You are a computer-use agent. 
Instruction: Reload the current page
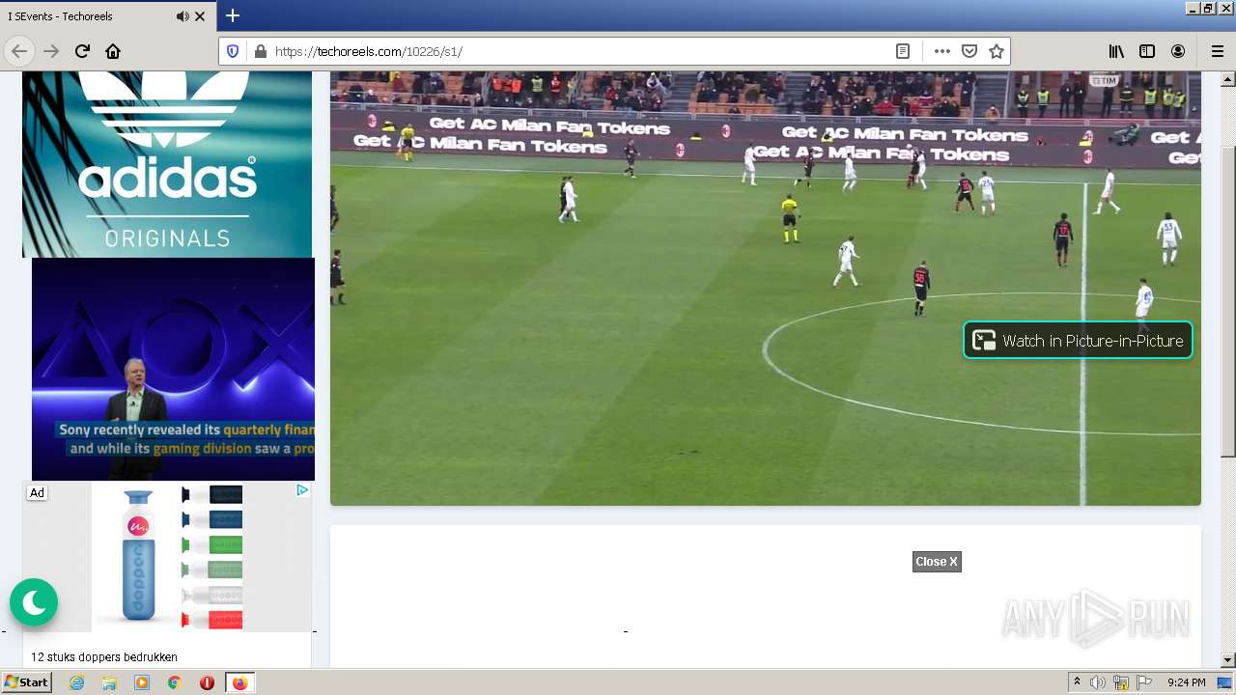[x=82, y=51]
